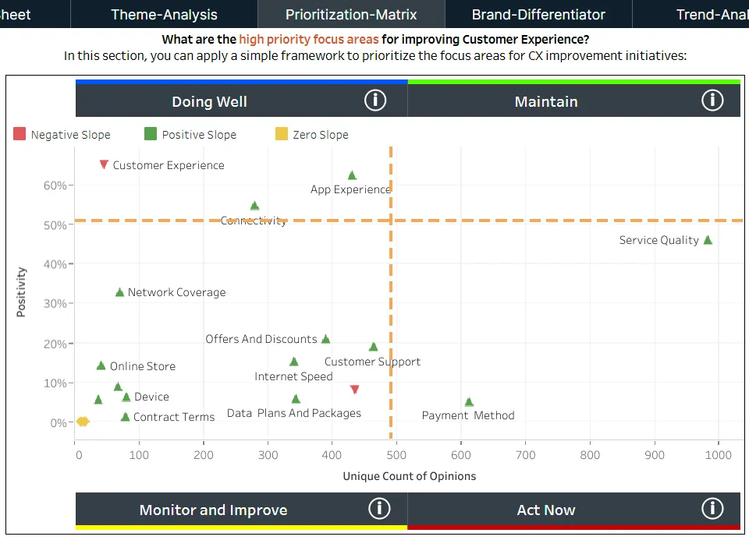Open the Monitor and Improve info icon
The width and height of the screenshot is (749, 540).
[x=380, y=508]
